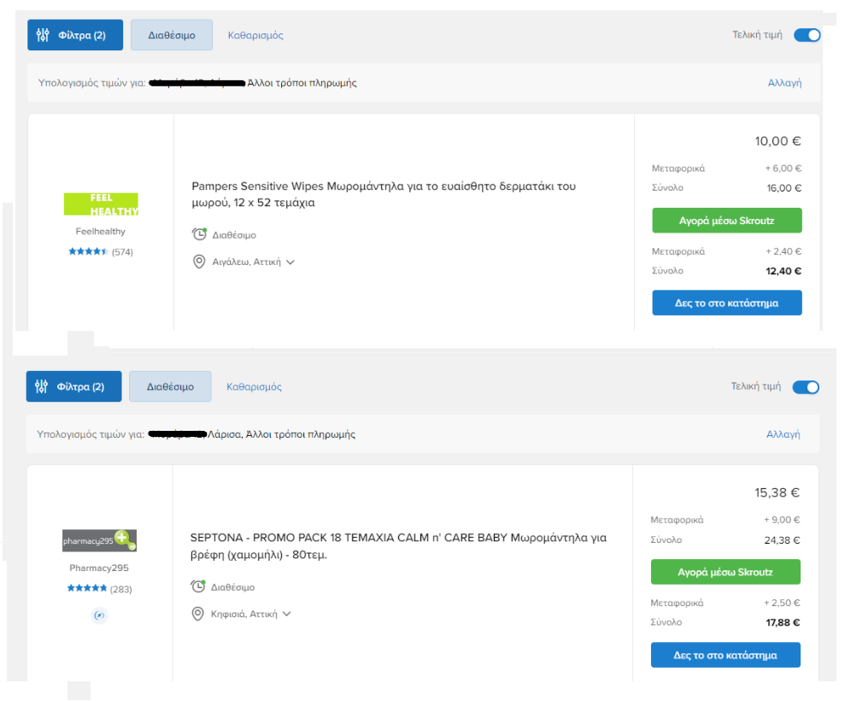Click the 10,00 € price
Image resolution: width=851 pixels, height=701 pixels.
[778, 141]
